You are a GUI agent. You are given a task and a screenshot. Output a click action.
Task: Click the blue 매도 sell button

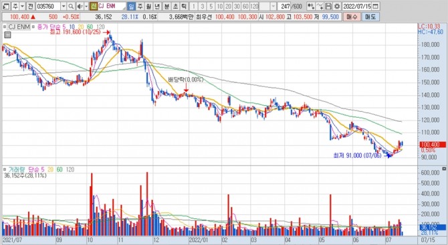click(370, 17)
